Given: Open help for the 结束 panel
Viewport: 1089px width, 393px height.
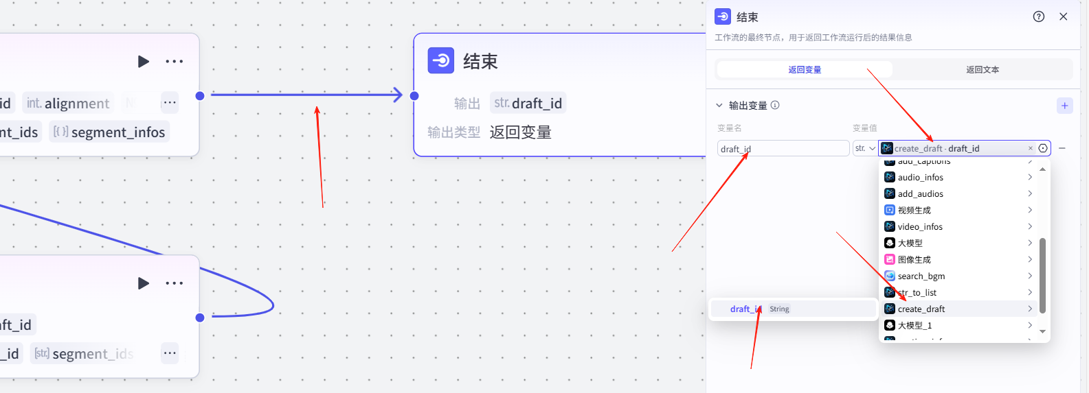Looking at the screenshot, I should pos(1038,16).
